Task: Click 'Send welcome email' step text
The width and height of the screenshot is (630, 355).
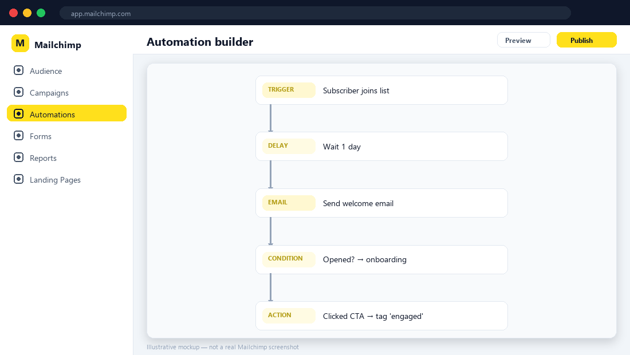Action: click(x=358, y=204)
